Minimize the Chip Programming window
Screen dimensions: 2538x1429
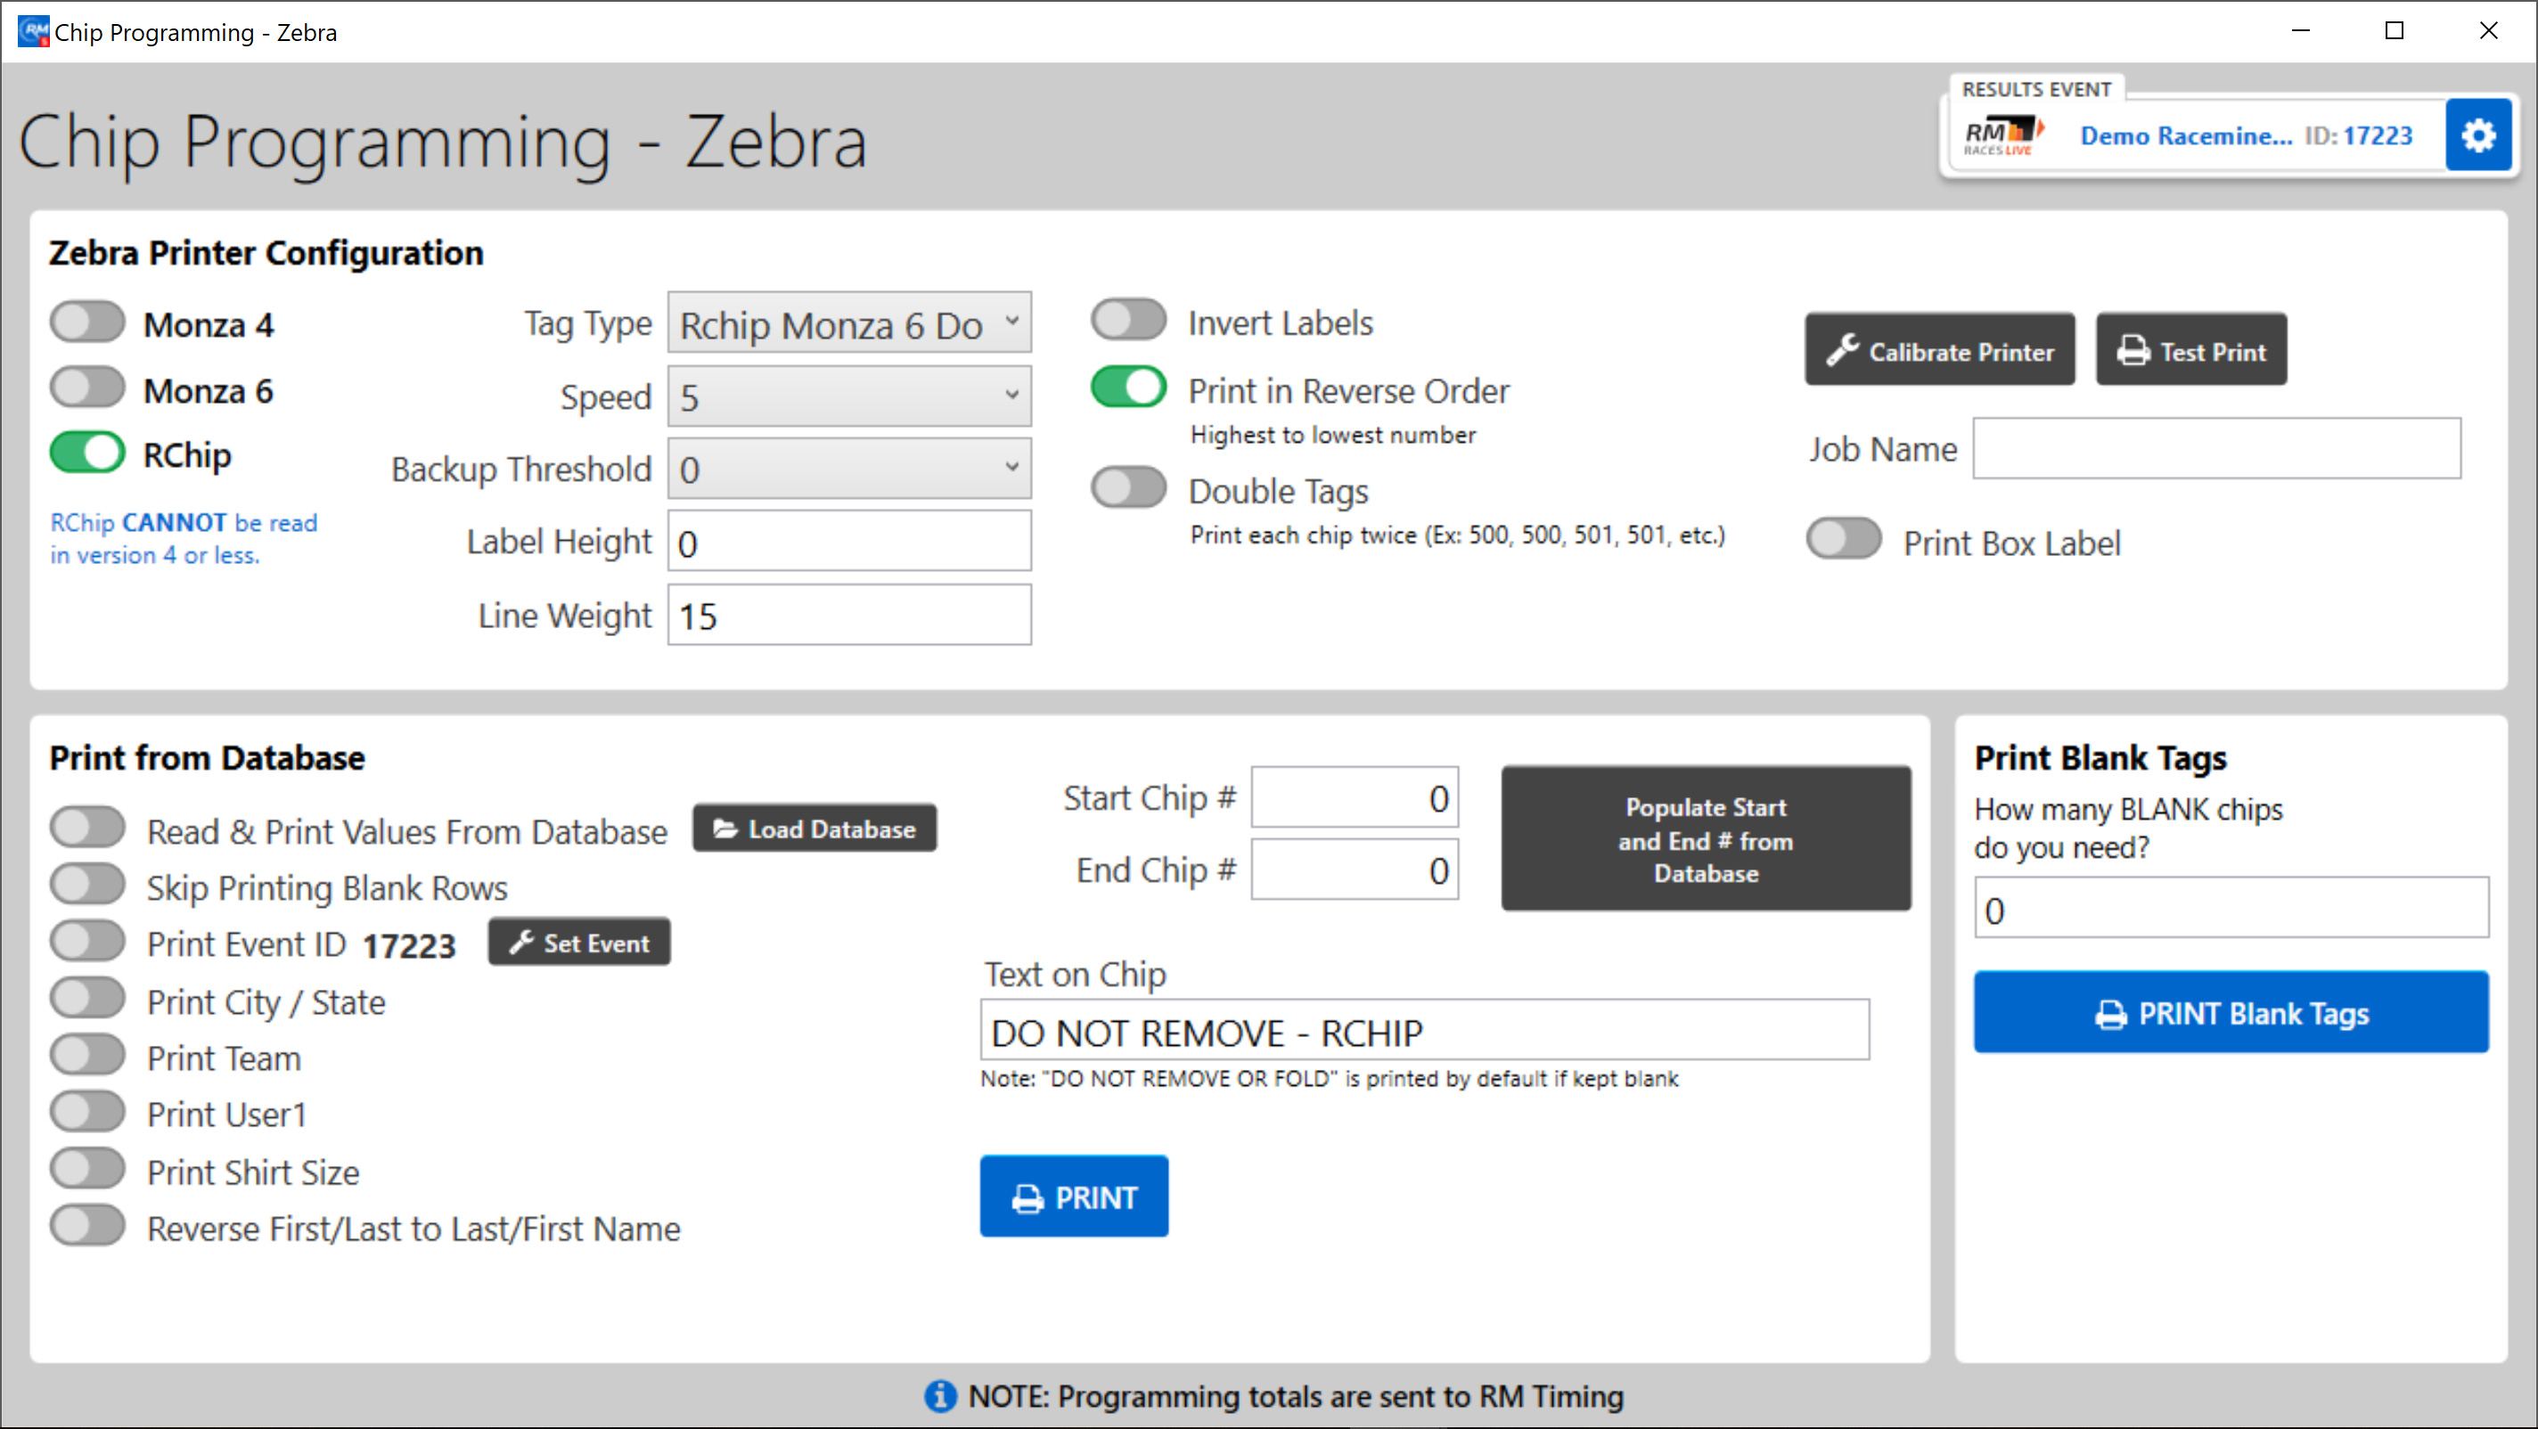(x=2301, y=31)
